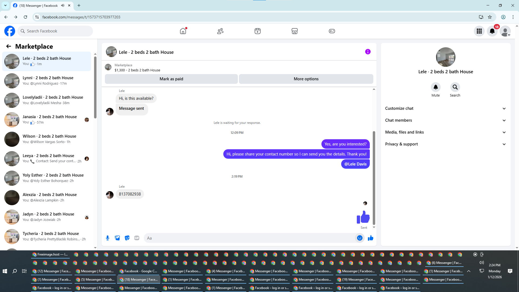This screenshot has height=292, width=519.
Task: Open the sticker picker icon
Action: click(x=127, y=238)
